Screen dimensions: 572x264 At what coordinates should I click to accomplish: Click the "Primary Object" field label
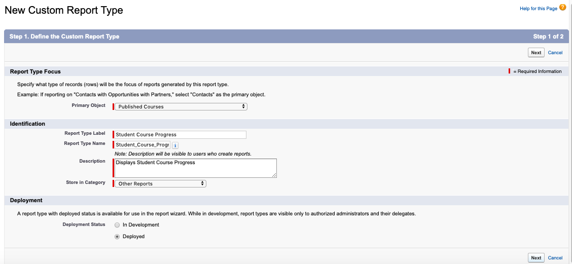coord(88,105)
